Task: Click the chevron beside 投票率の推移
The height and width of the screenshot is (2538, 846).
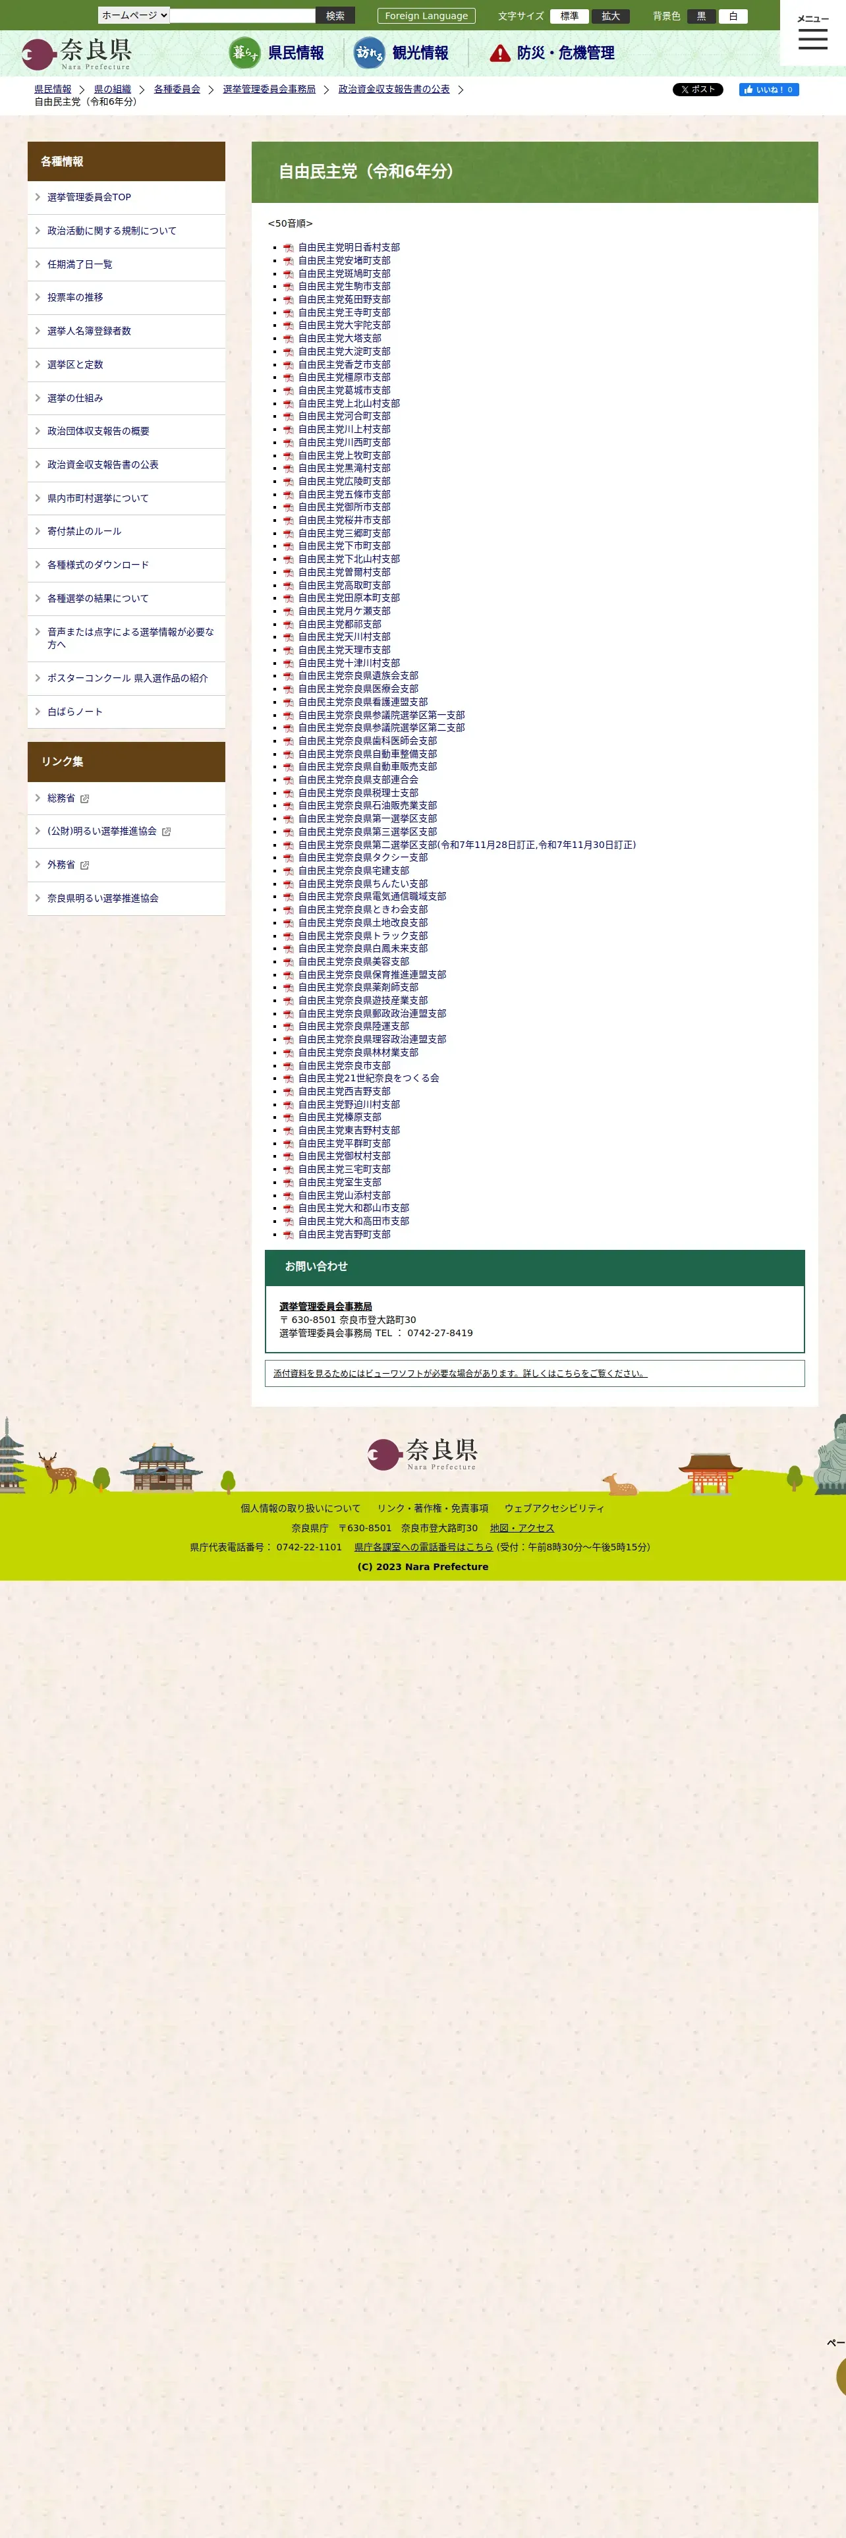Action: pos(38,298)
